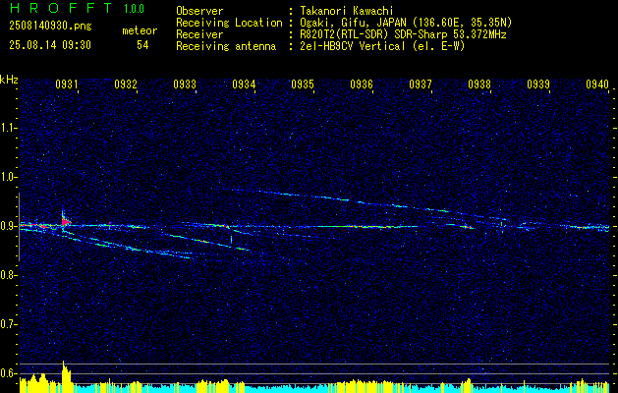Click the "Receiving antenna" field label

click(226, 46)
